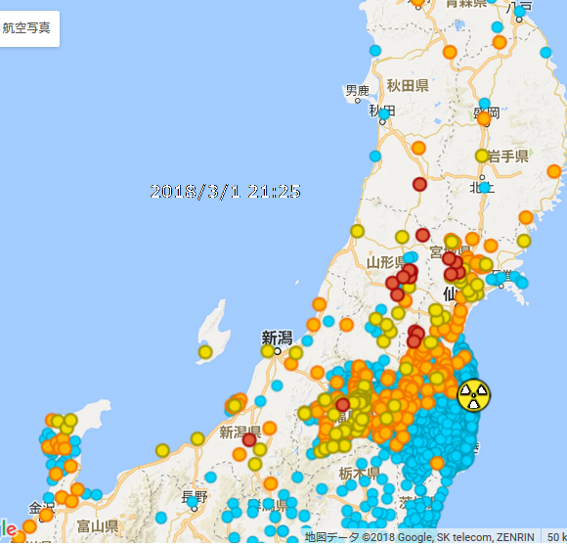Image resolution: width=567 pixels, height=544 pixels.
Task: Click the yellow marker beside 岩手県 label
Action: tap(482, 156)
